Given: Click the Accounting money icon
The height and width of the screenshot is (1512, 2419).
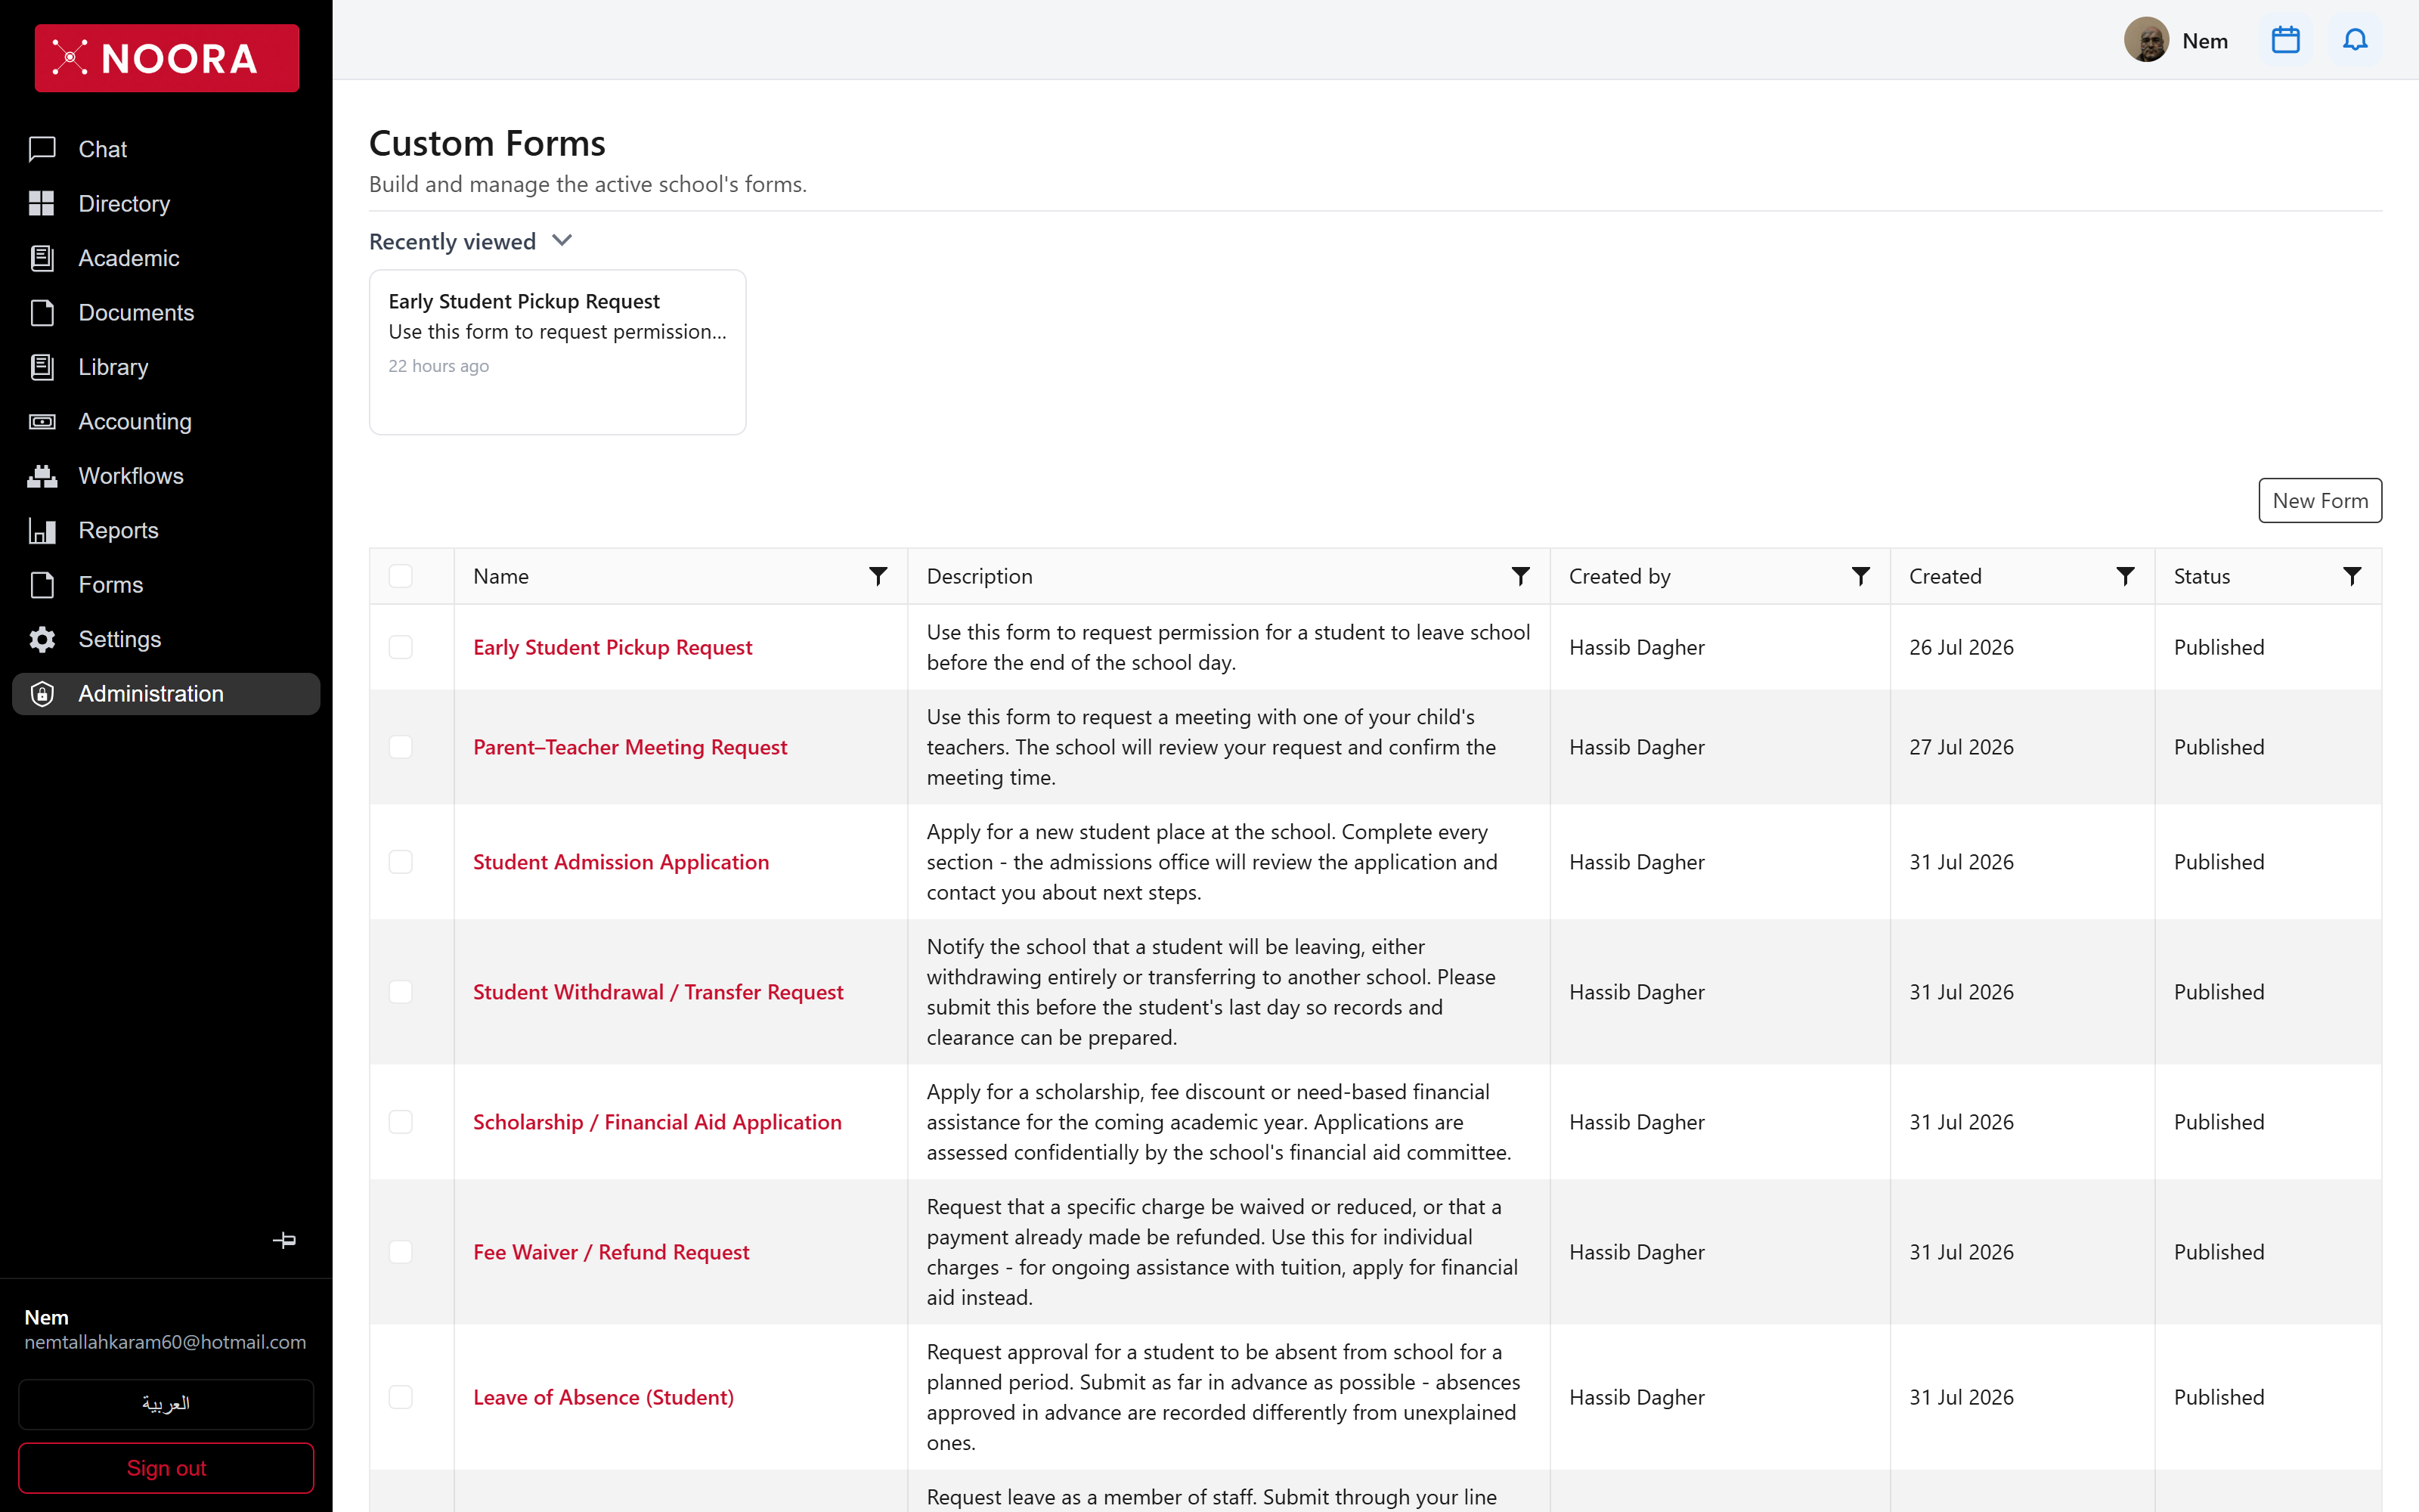Looking at the screenshot, I should click(42, 422).
